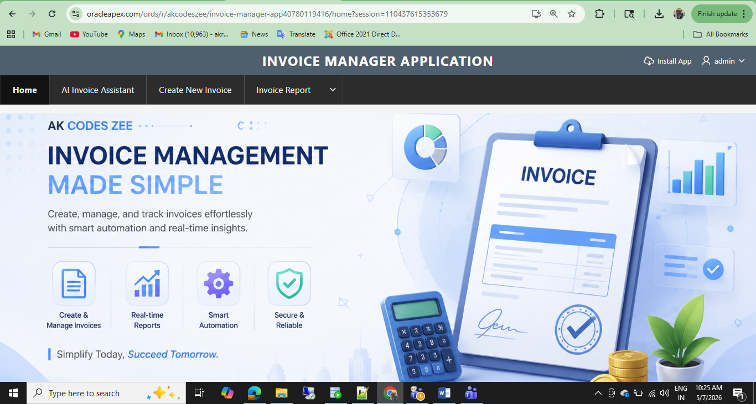Open the Chrome downloads icon
The height and width of the screenshot is (404, 756).
click(659, 14)
